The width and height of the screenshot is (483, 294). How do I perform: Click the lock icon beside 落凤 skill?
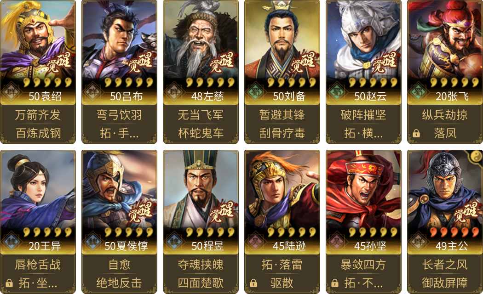coord(416,133)
